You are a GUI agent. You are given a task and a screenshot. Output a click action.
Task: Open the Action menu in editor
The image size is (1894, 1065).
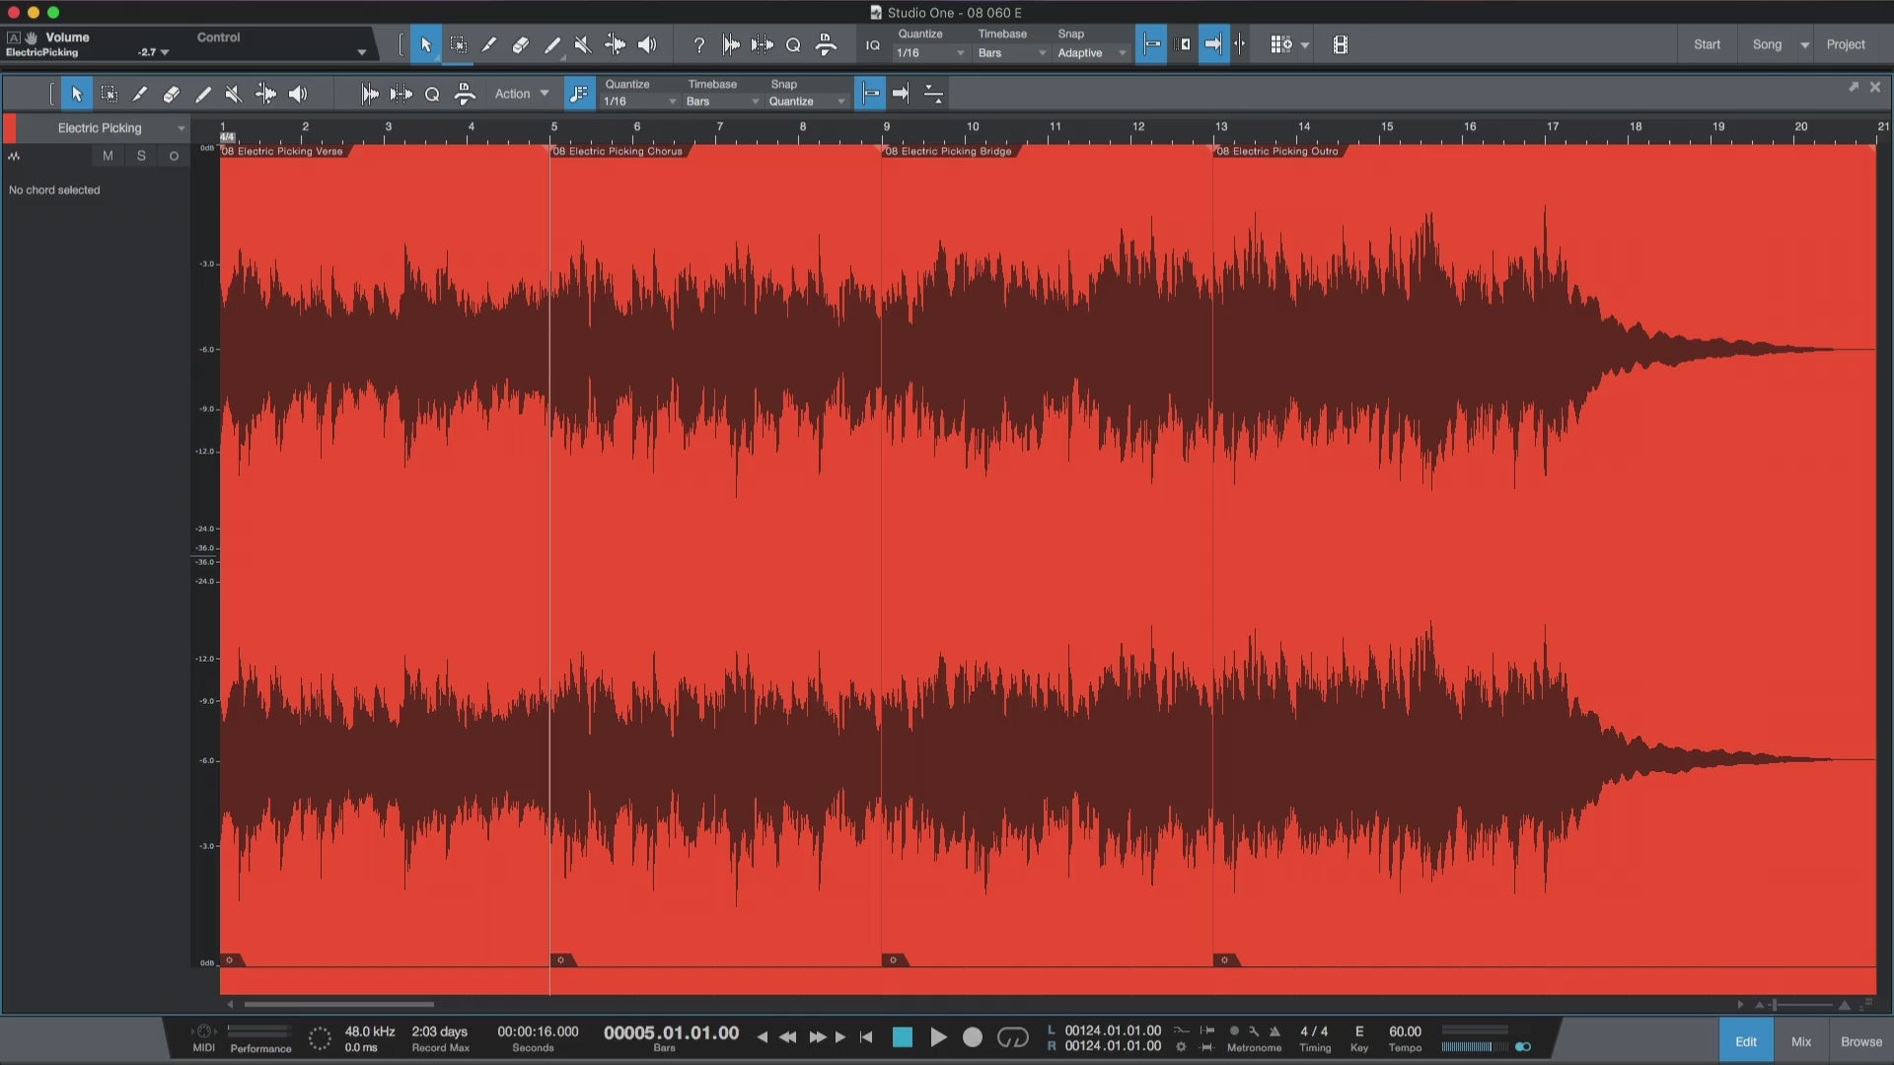[522, 94]
